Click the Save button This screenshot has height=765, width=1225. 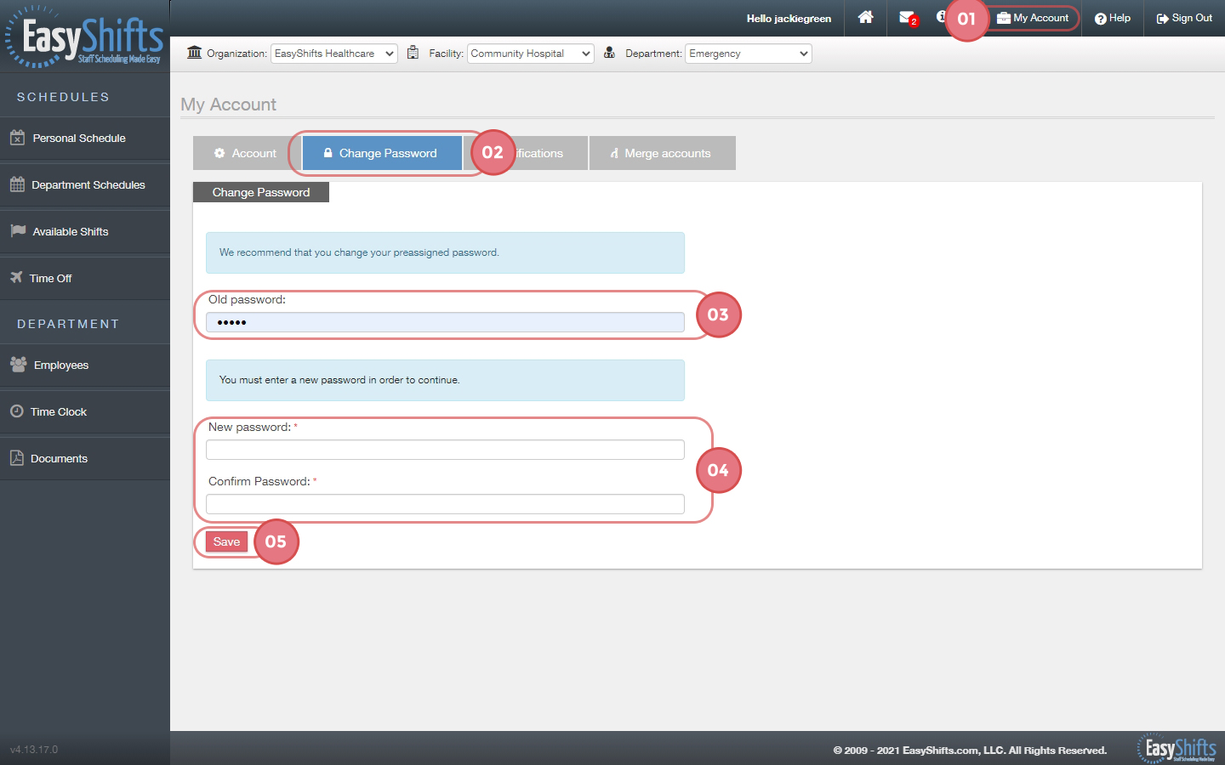click(226, 541)
